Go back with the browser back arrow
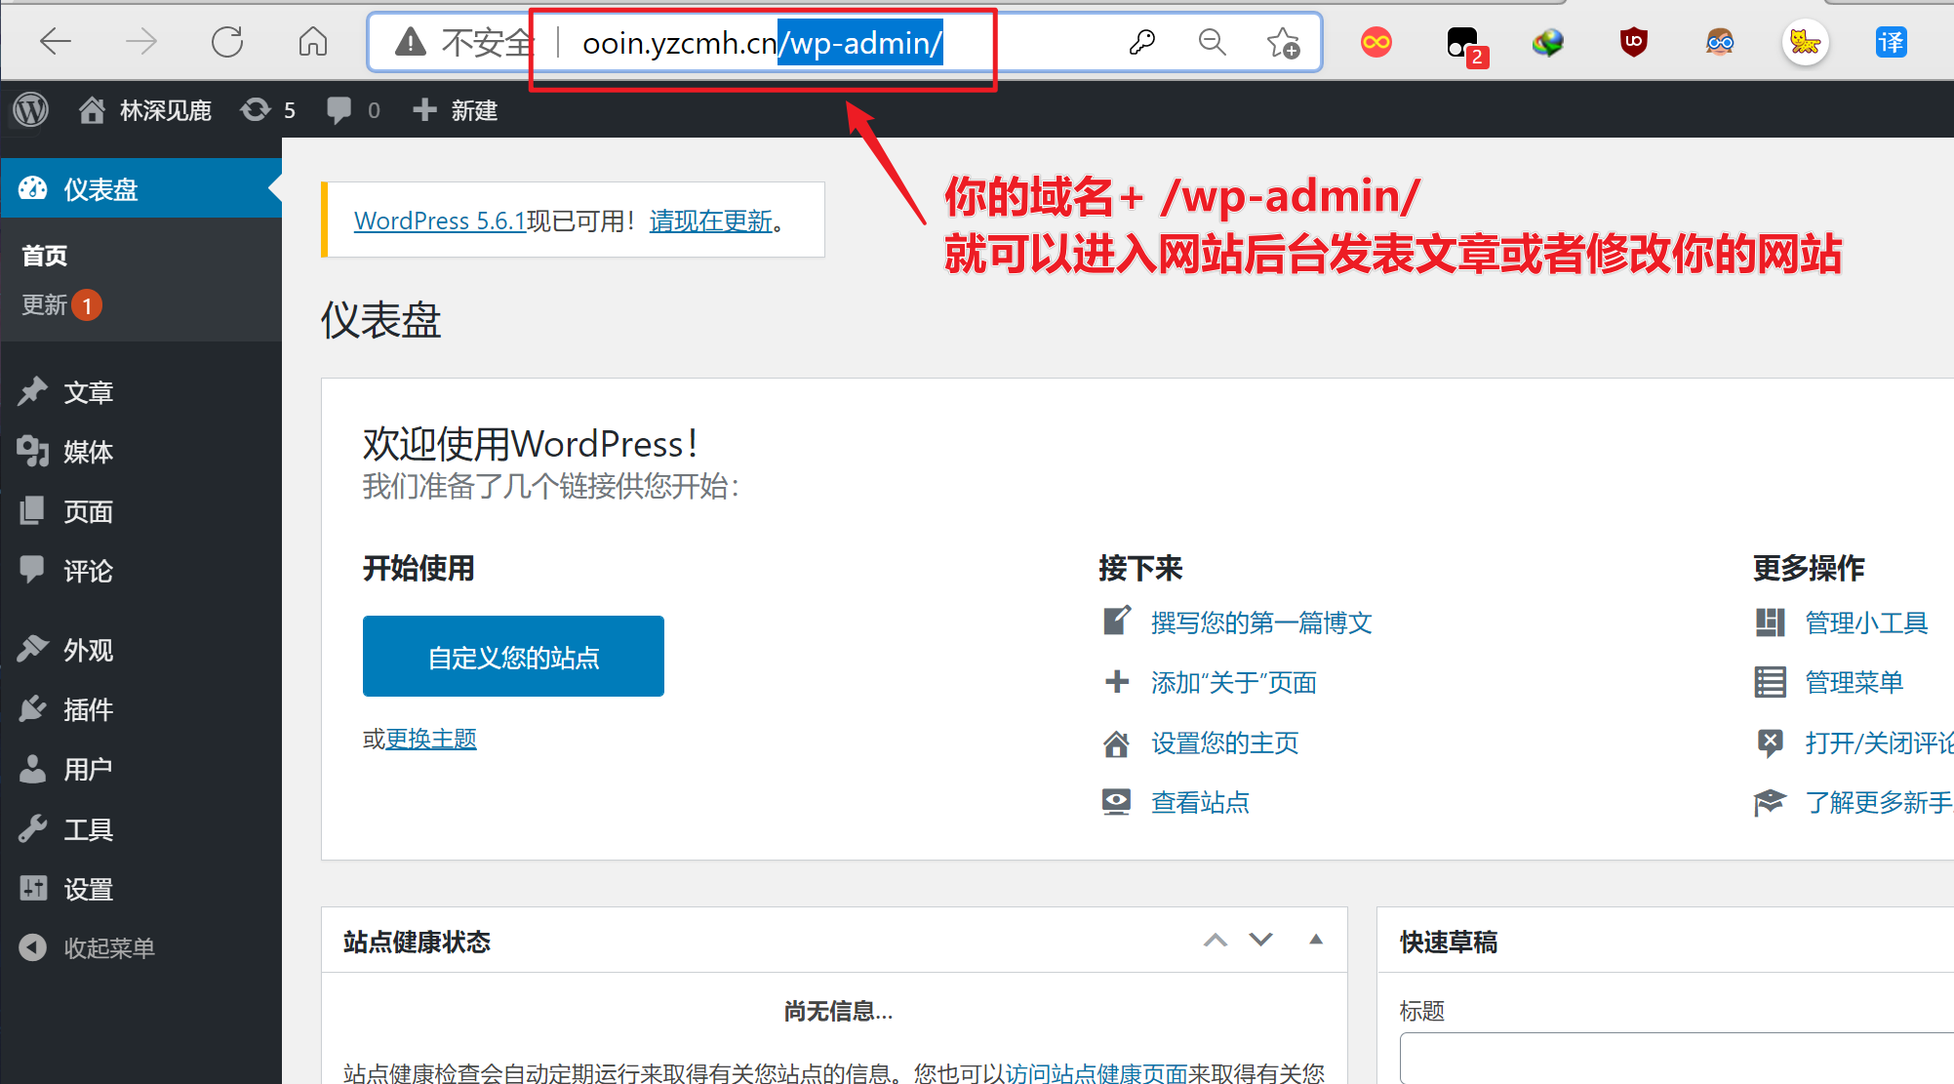1954x1084 pixels. coord(56,42)
